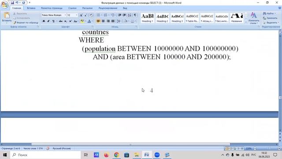Align the paragraph text right
Viewport: 282px width, 159px height.
coord(108,21)
